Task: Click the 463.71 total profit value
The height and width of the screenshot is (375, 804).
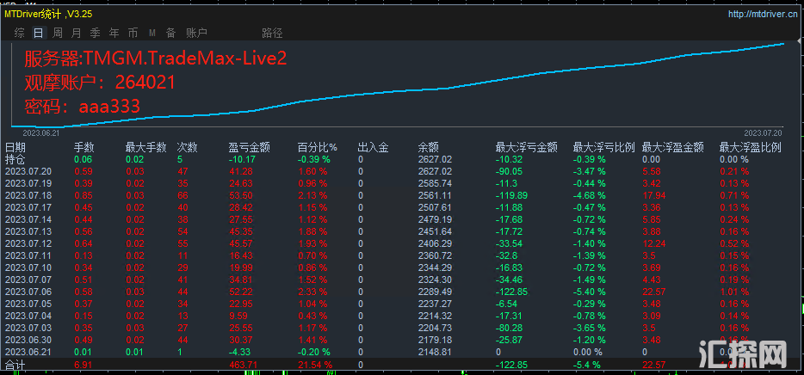Action: point(242,366)
